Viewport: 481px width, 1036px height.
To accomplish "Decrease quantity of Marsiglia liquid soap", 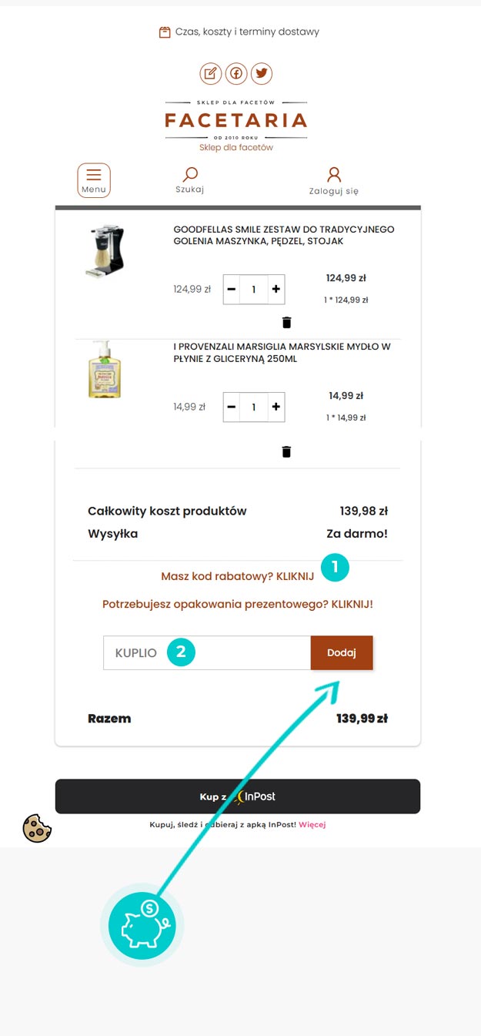I will pos(232,407).
